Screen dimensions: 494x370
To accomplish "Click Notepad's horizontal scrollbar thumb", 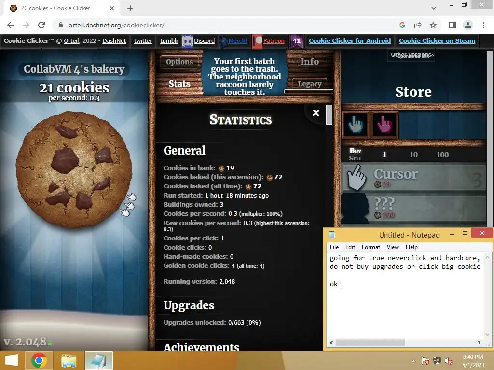I will coord(370,343).
